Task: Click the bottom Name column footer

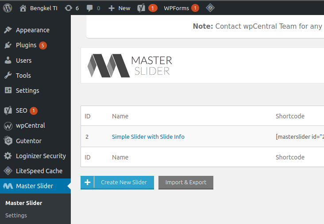Action: (120, 157)
